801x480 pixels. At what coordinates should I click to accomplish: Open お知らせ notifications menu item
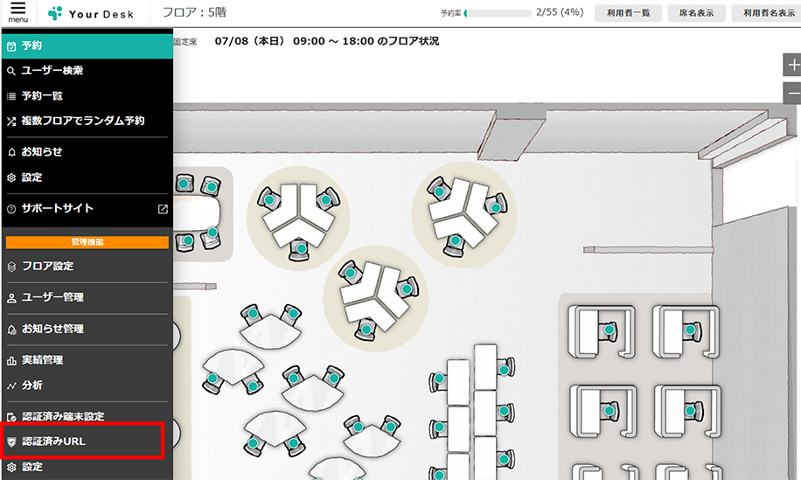click(x=87, y=151)
